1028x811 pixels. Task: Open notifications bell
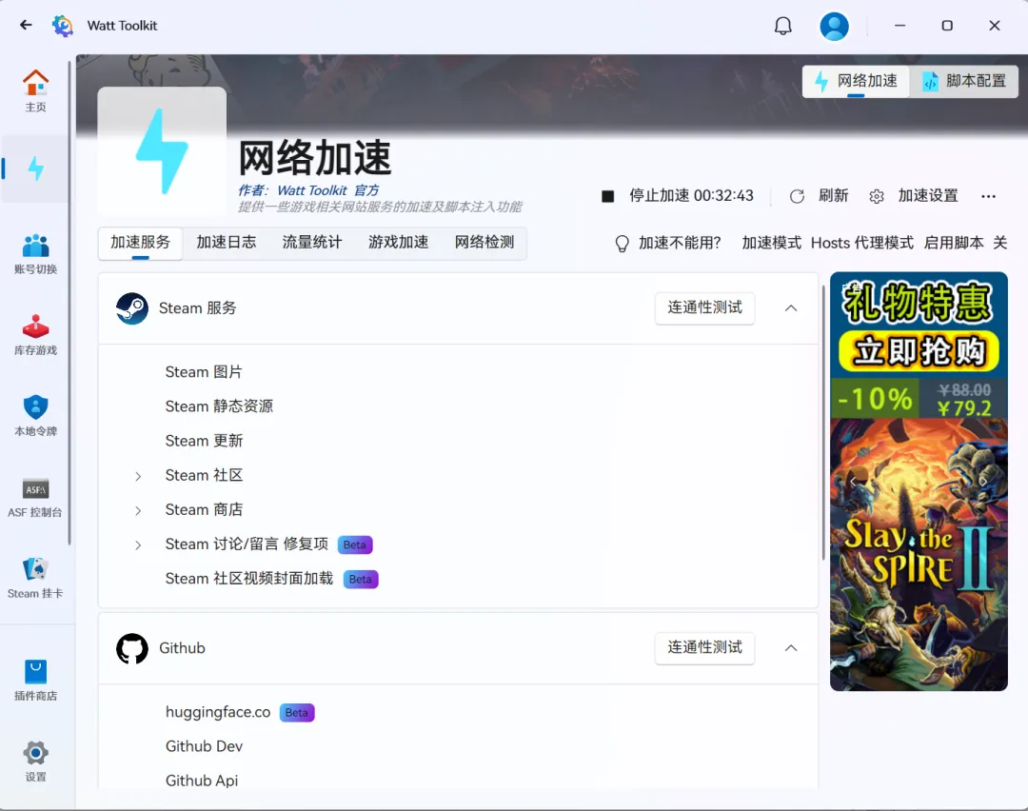click(782, 26)
